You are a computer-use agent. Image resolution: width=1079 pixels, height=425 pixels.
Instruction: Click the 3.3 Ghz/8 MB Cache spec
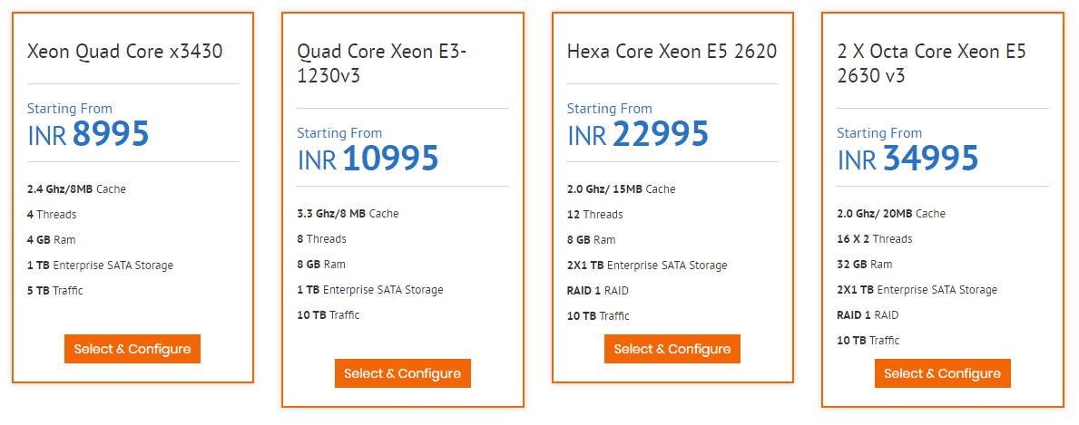click(348, 214)
